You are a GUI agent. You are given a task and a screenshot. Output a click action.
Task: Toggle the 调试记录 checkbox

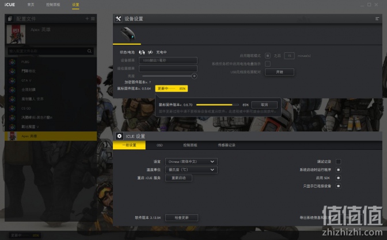[339, 161]
